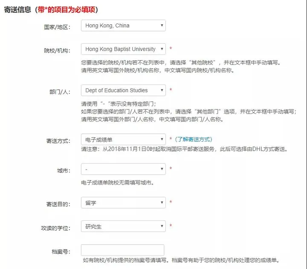The image size is (307, 269).
Task: Click the 院校/机构 field label
Action: (57, 50)
